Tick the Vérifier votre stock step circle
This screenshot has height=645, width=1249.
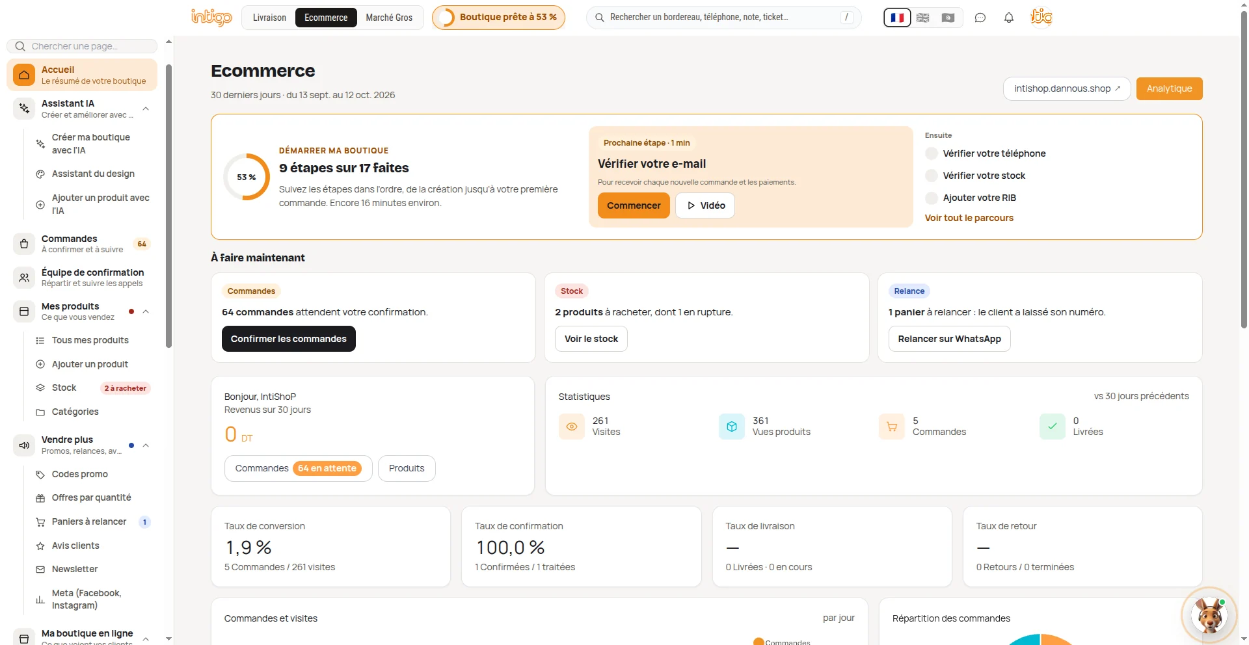click(x=932, y=176)
